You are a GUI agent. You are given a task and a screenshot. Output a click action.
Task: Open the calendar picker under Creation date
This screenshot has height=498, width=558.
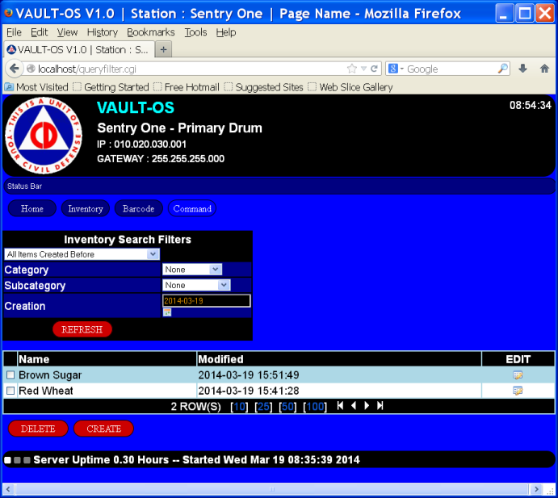[x=167, y=312]
